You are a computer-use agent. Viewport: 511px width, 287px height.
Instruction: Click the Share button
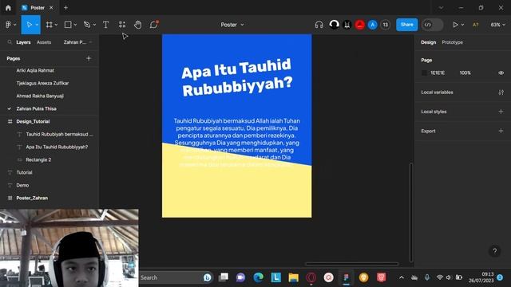[406, 25]
